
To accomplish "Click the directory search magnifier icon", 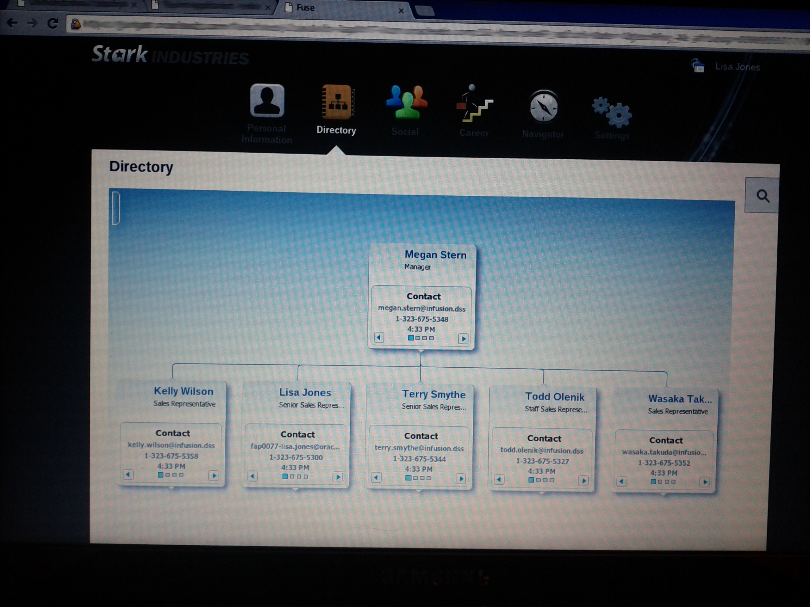I will pos(763,196).
